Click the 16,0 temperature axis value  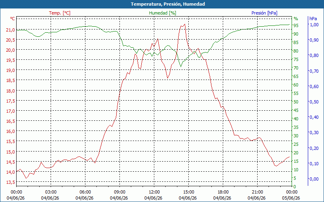tap(11, 131)
